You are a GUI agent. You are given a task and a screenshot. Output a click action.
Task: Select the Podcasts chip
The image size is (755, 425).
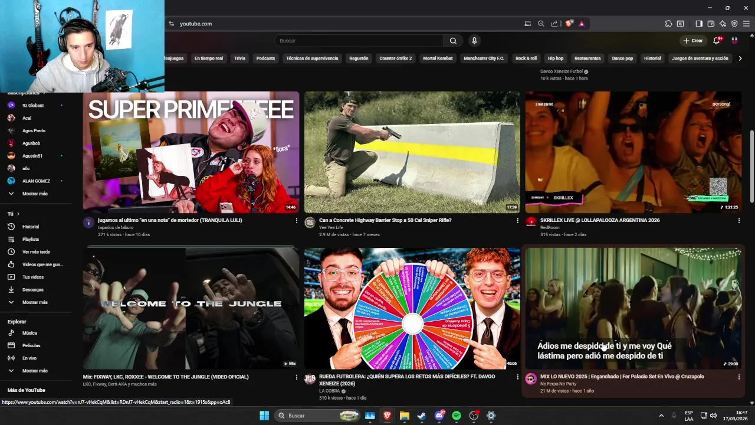tap(265, 58)
